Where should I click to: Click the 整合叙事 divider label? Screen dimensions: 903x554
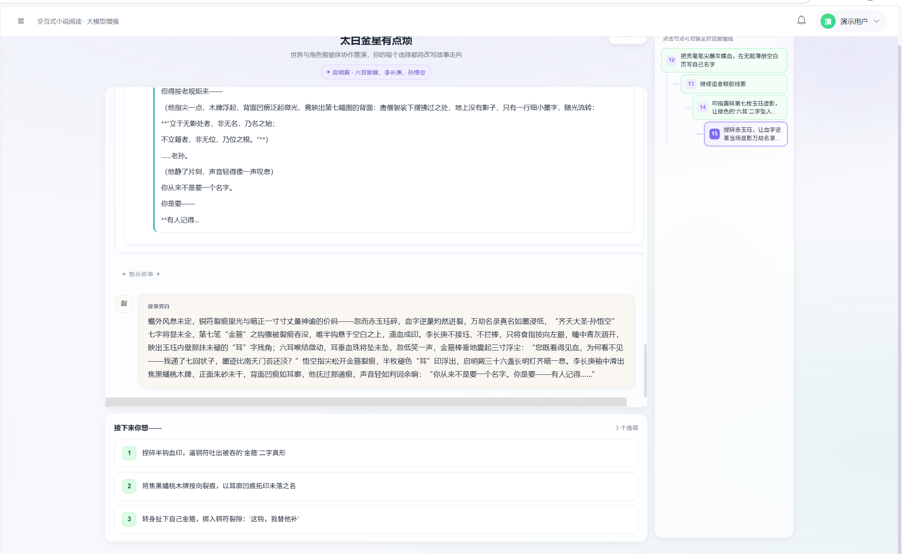(x=141, y=274)
